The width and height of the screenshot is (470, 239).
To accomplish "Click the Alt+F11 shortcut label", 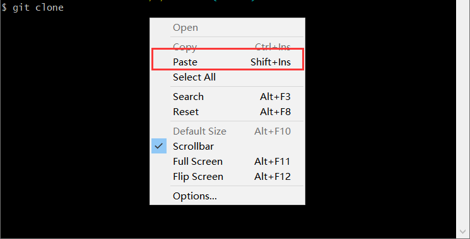I will point(273,162).
